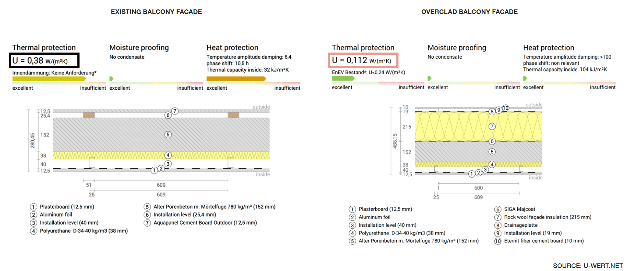This screenshot has height=271, width=627.
Task: Click legend circle 9 beside Installation level (19 mm)
Action: 498,233
